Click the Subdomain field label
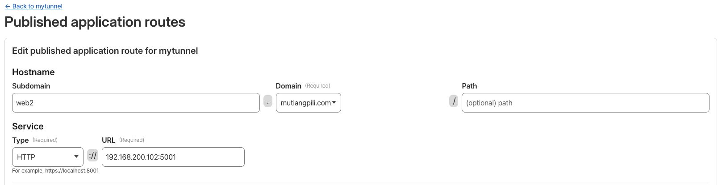The width and height of the screenshot is (722, 185). 31,86
